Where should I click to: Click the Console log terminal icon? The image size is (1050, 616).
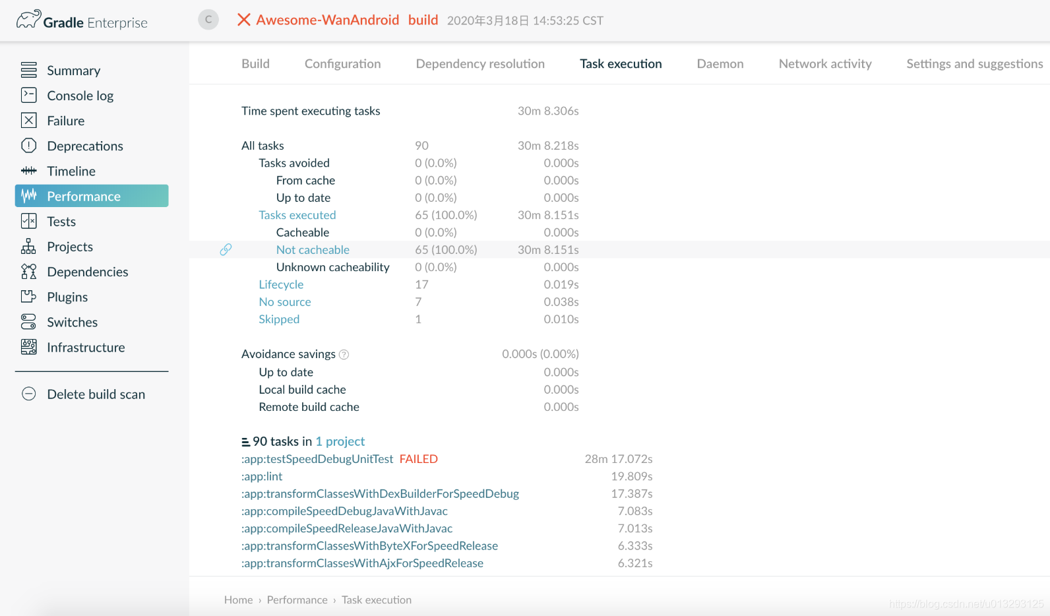coord(29,95)
